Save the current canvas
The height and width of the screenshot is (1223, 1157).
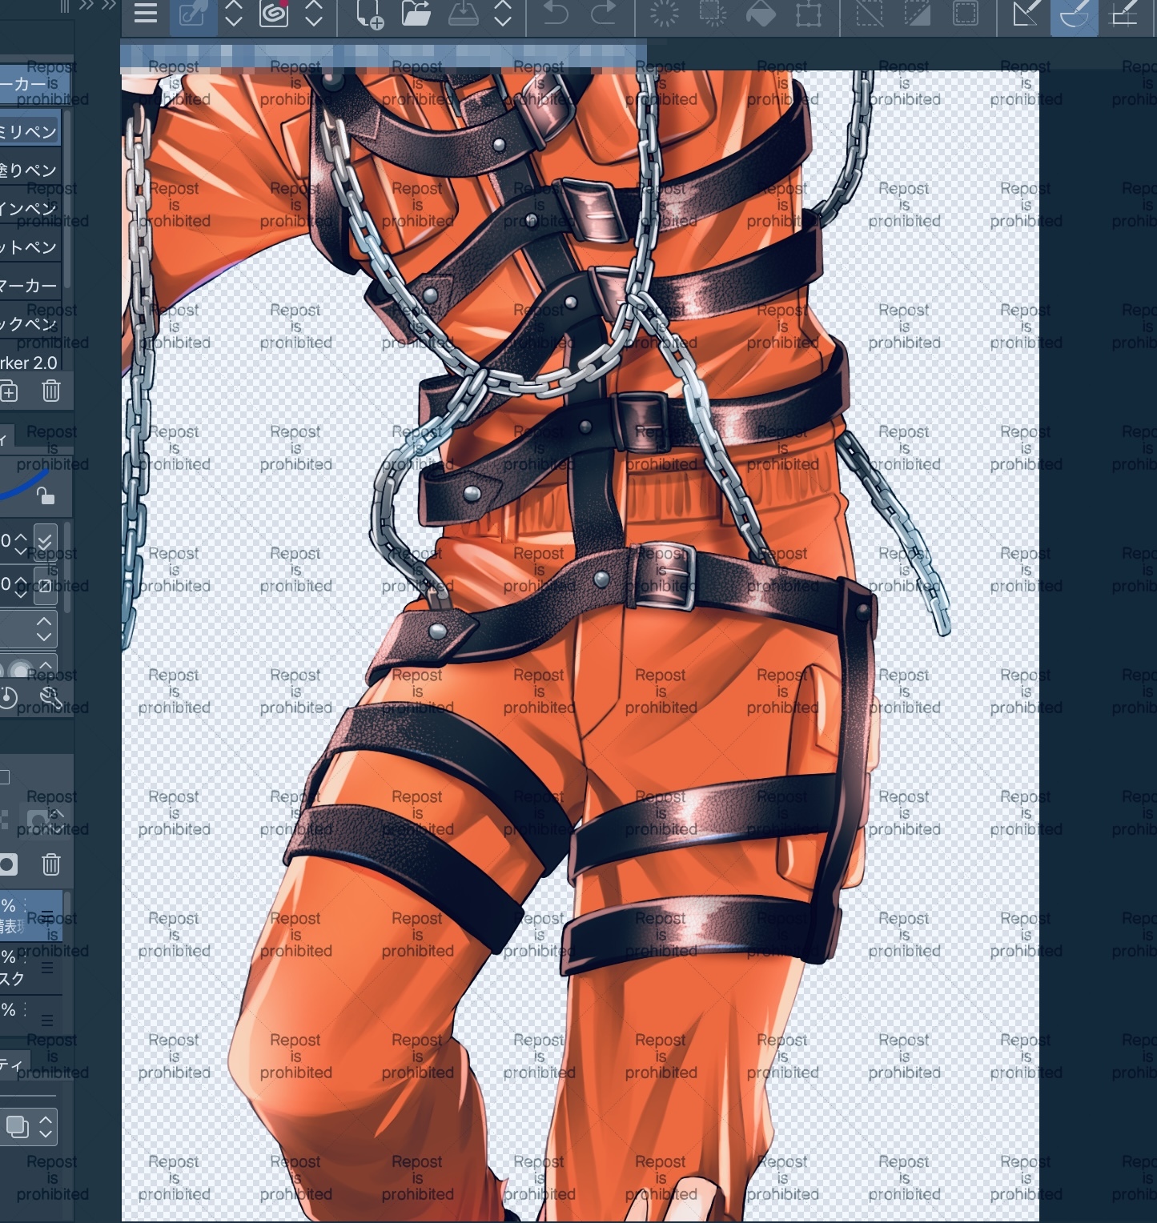(x=463, y=14)
